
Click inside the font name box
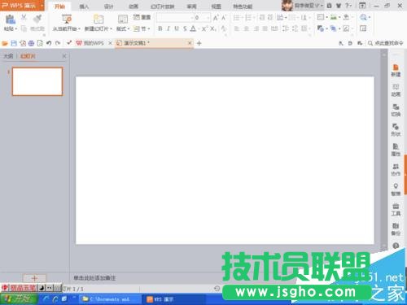[x=173, y=18]
